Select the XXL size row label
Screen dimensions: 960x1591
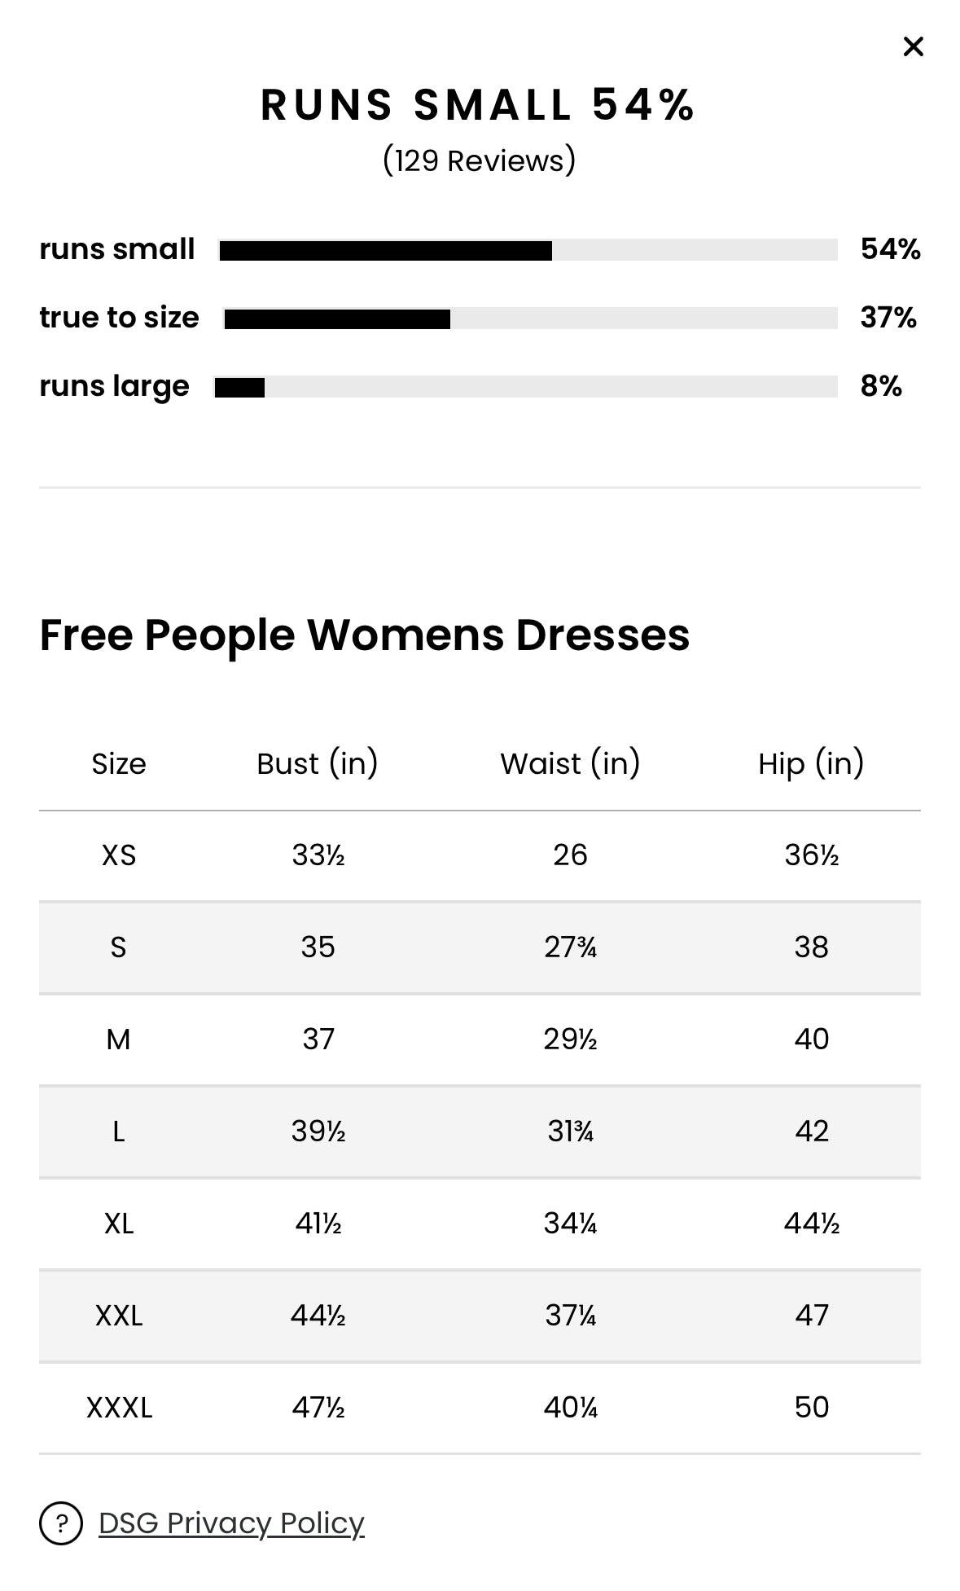tap(119, 1316)
